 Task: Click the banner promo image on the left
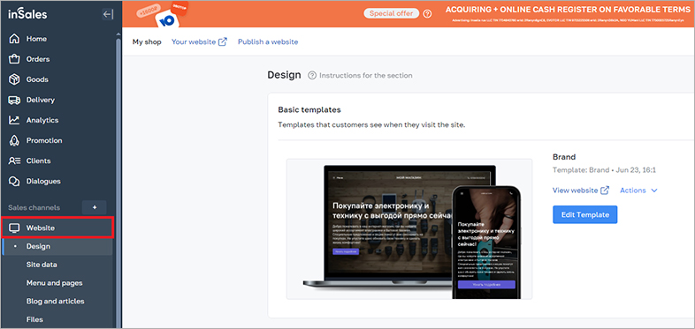(163, 14)
